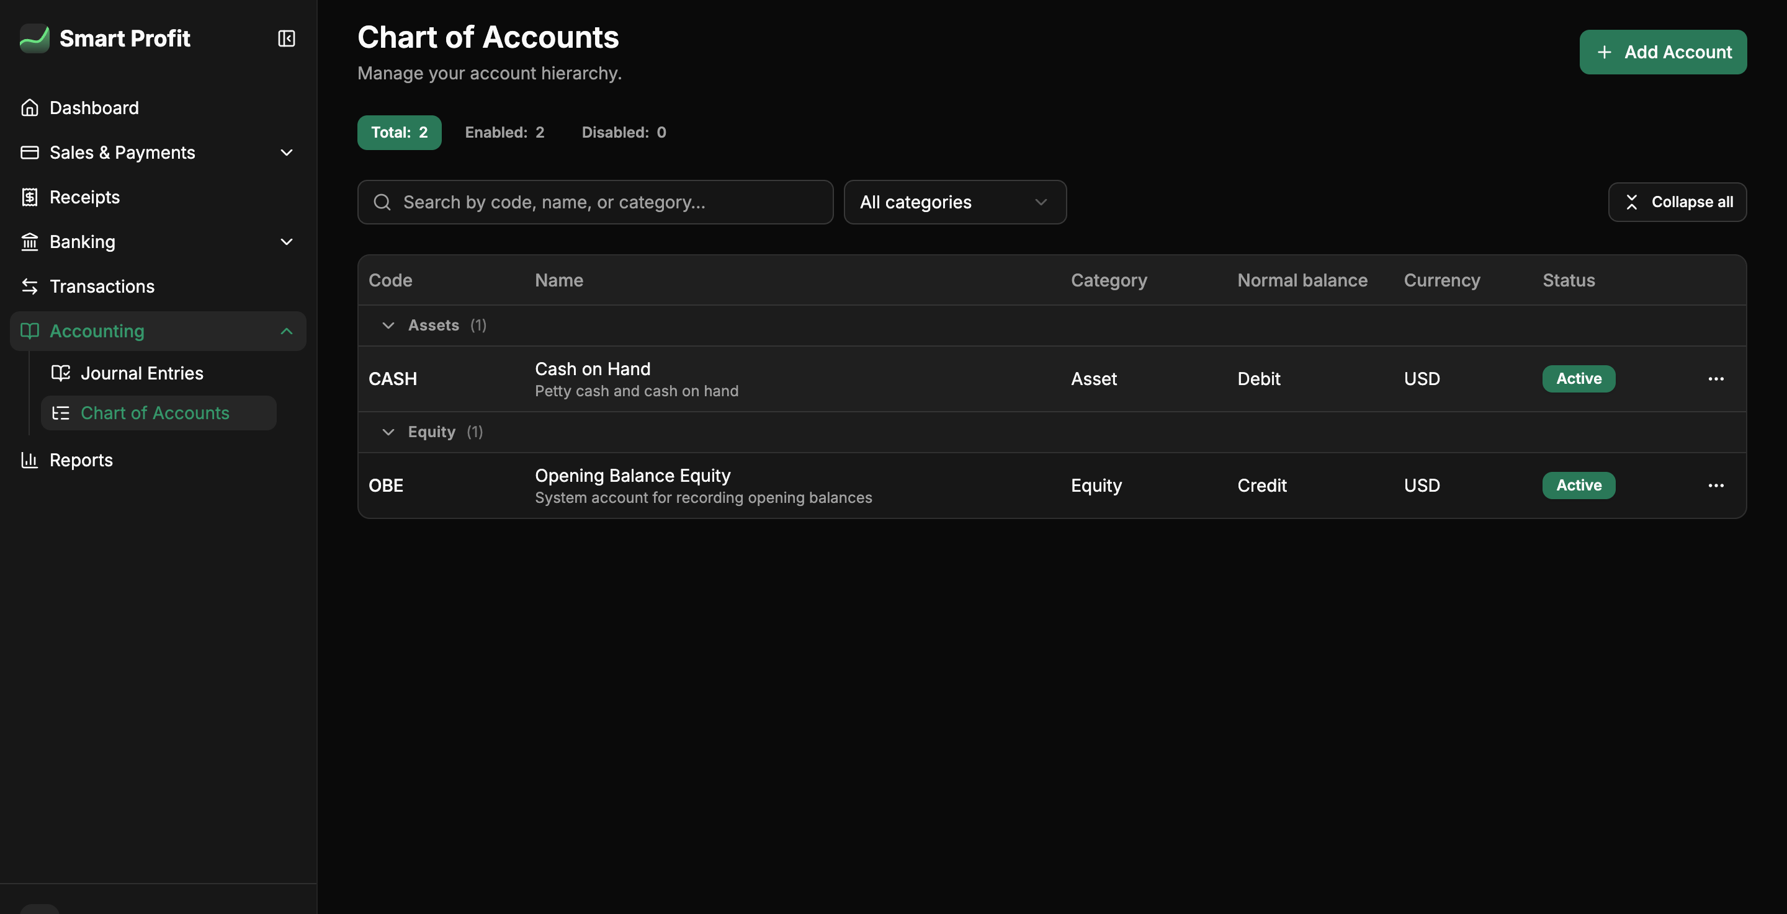The image size is (1787, 914).
Task: Click the CASH account code
Action: (x=392, y=379)
